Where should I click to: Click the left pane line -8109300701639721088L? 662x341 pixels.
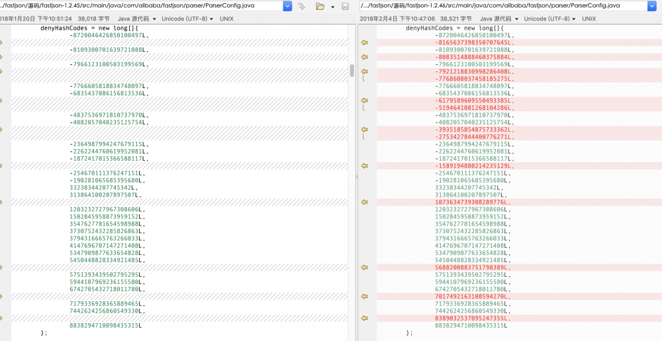(x=109, y=50)
